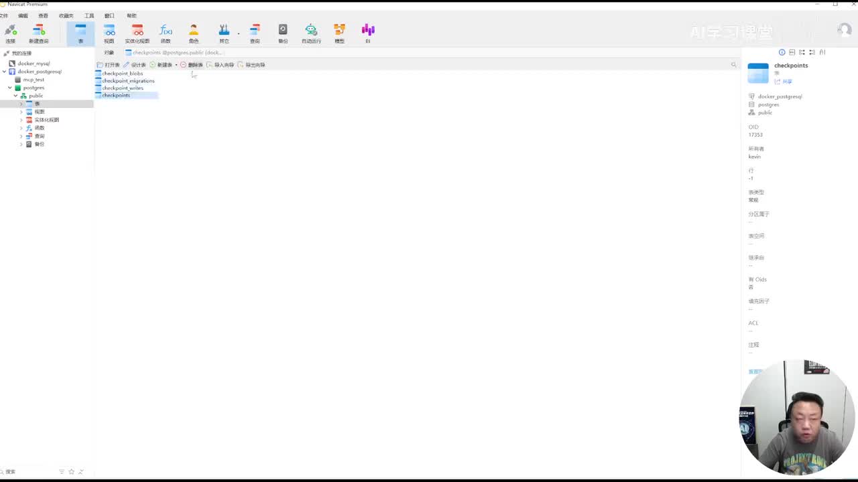This screenshot has height=482, width=858.
Task: Expand the 表 (Tables) tree node
Action: click(x=21, y=104)
